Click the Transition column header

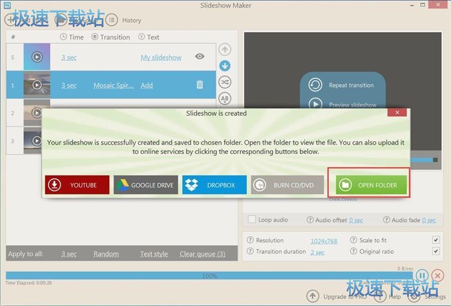(x=111, y=37)
